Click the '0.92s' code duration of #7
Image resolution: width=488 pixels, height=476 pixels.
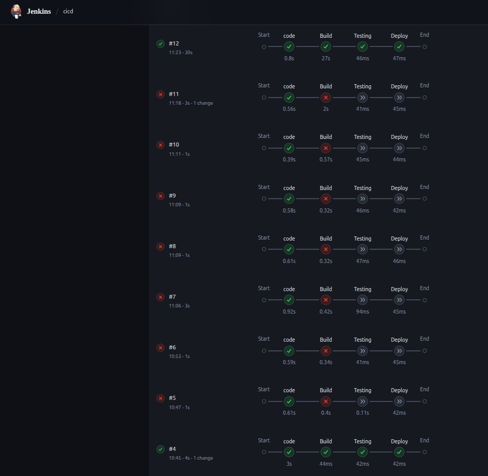[289, 312]
